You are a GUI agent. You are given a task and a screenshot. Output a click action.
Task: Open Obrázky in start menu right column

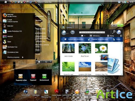click(38, 20)
